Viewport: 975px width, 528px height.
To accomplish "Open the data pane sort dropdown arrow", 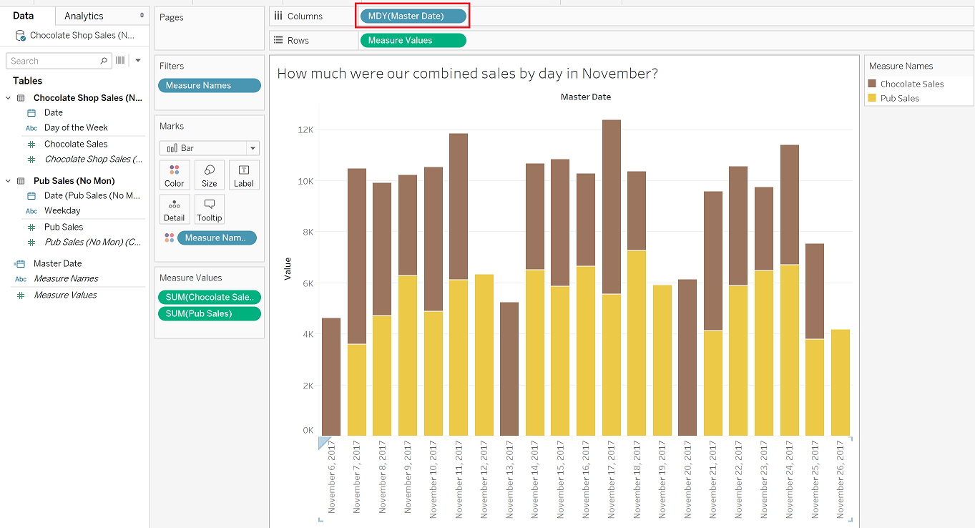I will coord(138,61).
